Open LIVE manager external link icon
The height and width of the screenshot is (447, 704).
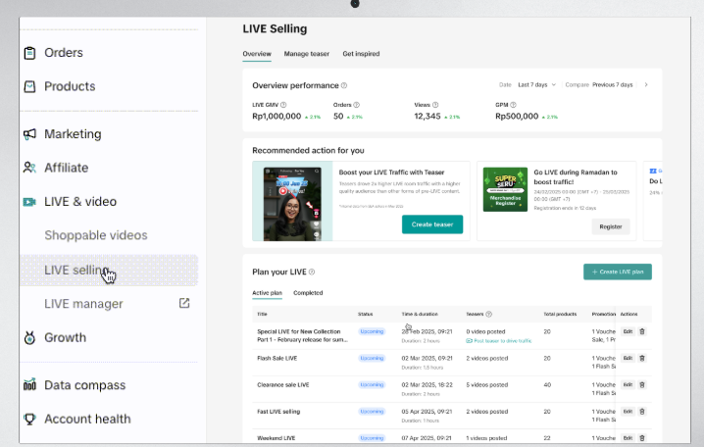point(184,304)
